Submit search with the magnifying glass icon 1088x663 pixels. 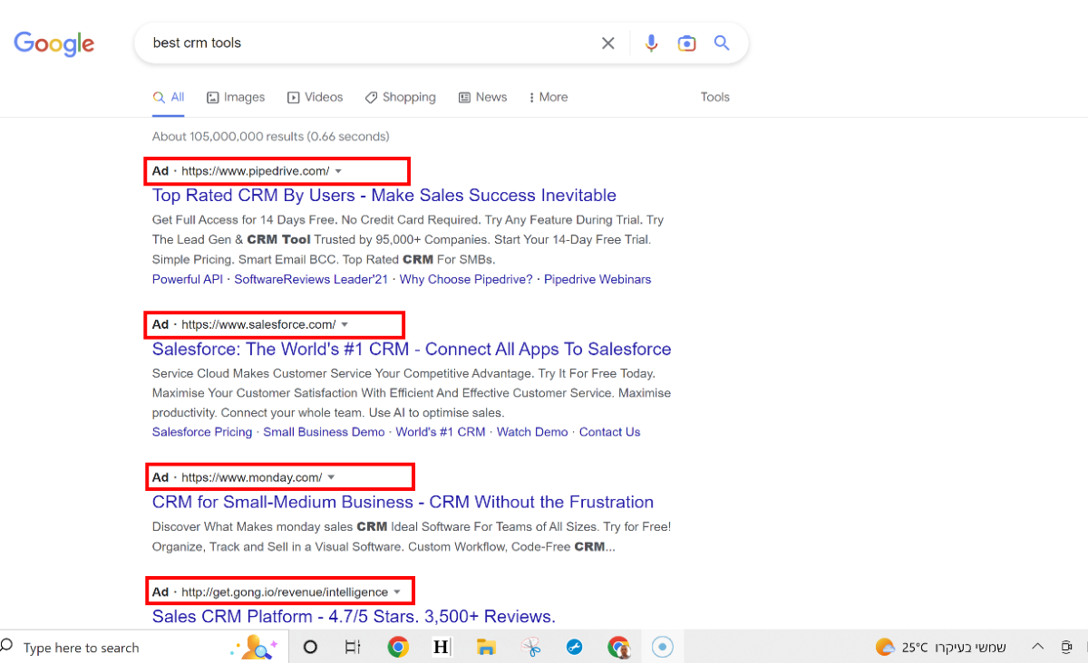click(722, 43)
